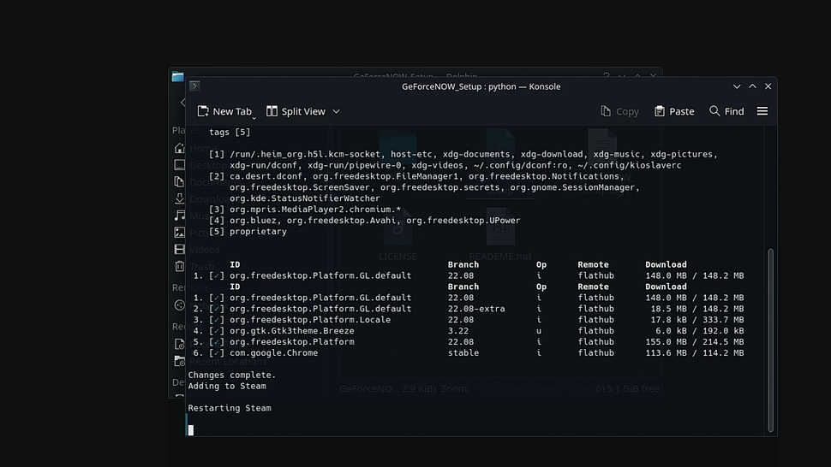Click '22.08-extra' branch value
This screenshot has height=467, width=831.
click(476, 308)
